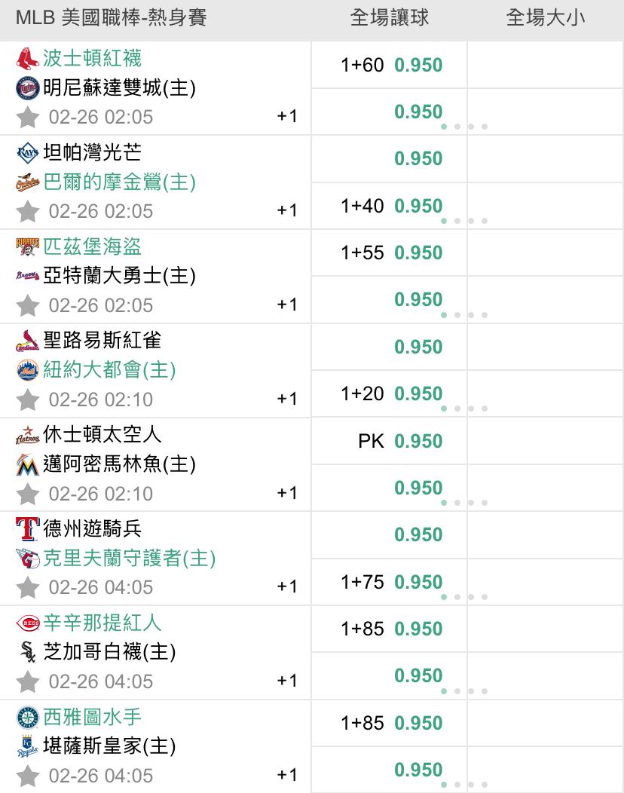Click the Houston Astros team logo
The height and width of the screenshot is (793, 624).
(27, 435)
